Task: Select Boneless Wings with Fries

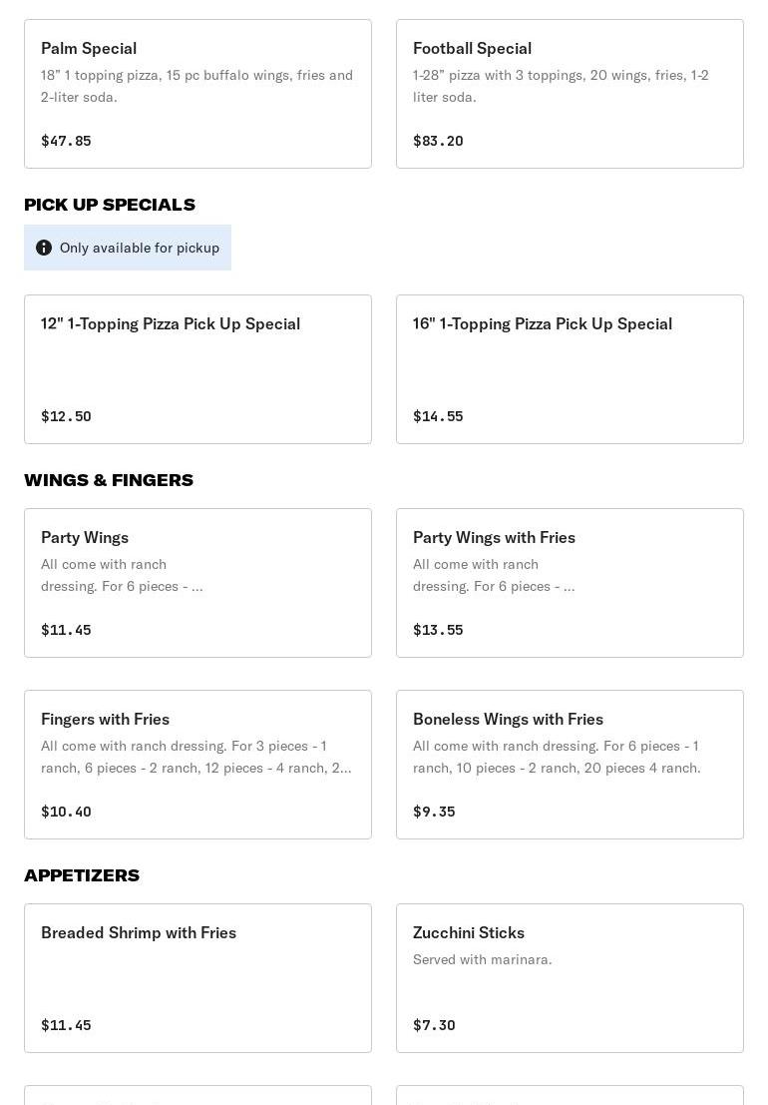Action: click(570, 764)
